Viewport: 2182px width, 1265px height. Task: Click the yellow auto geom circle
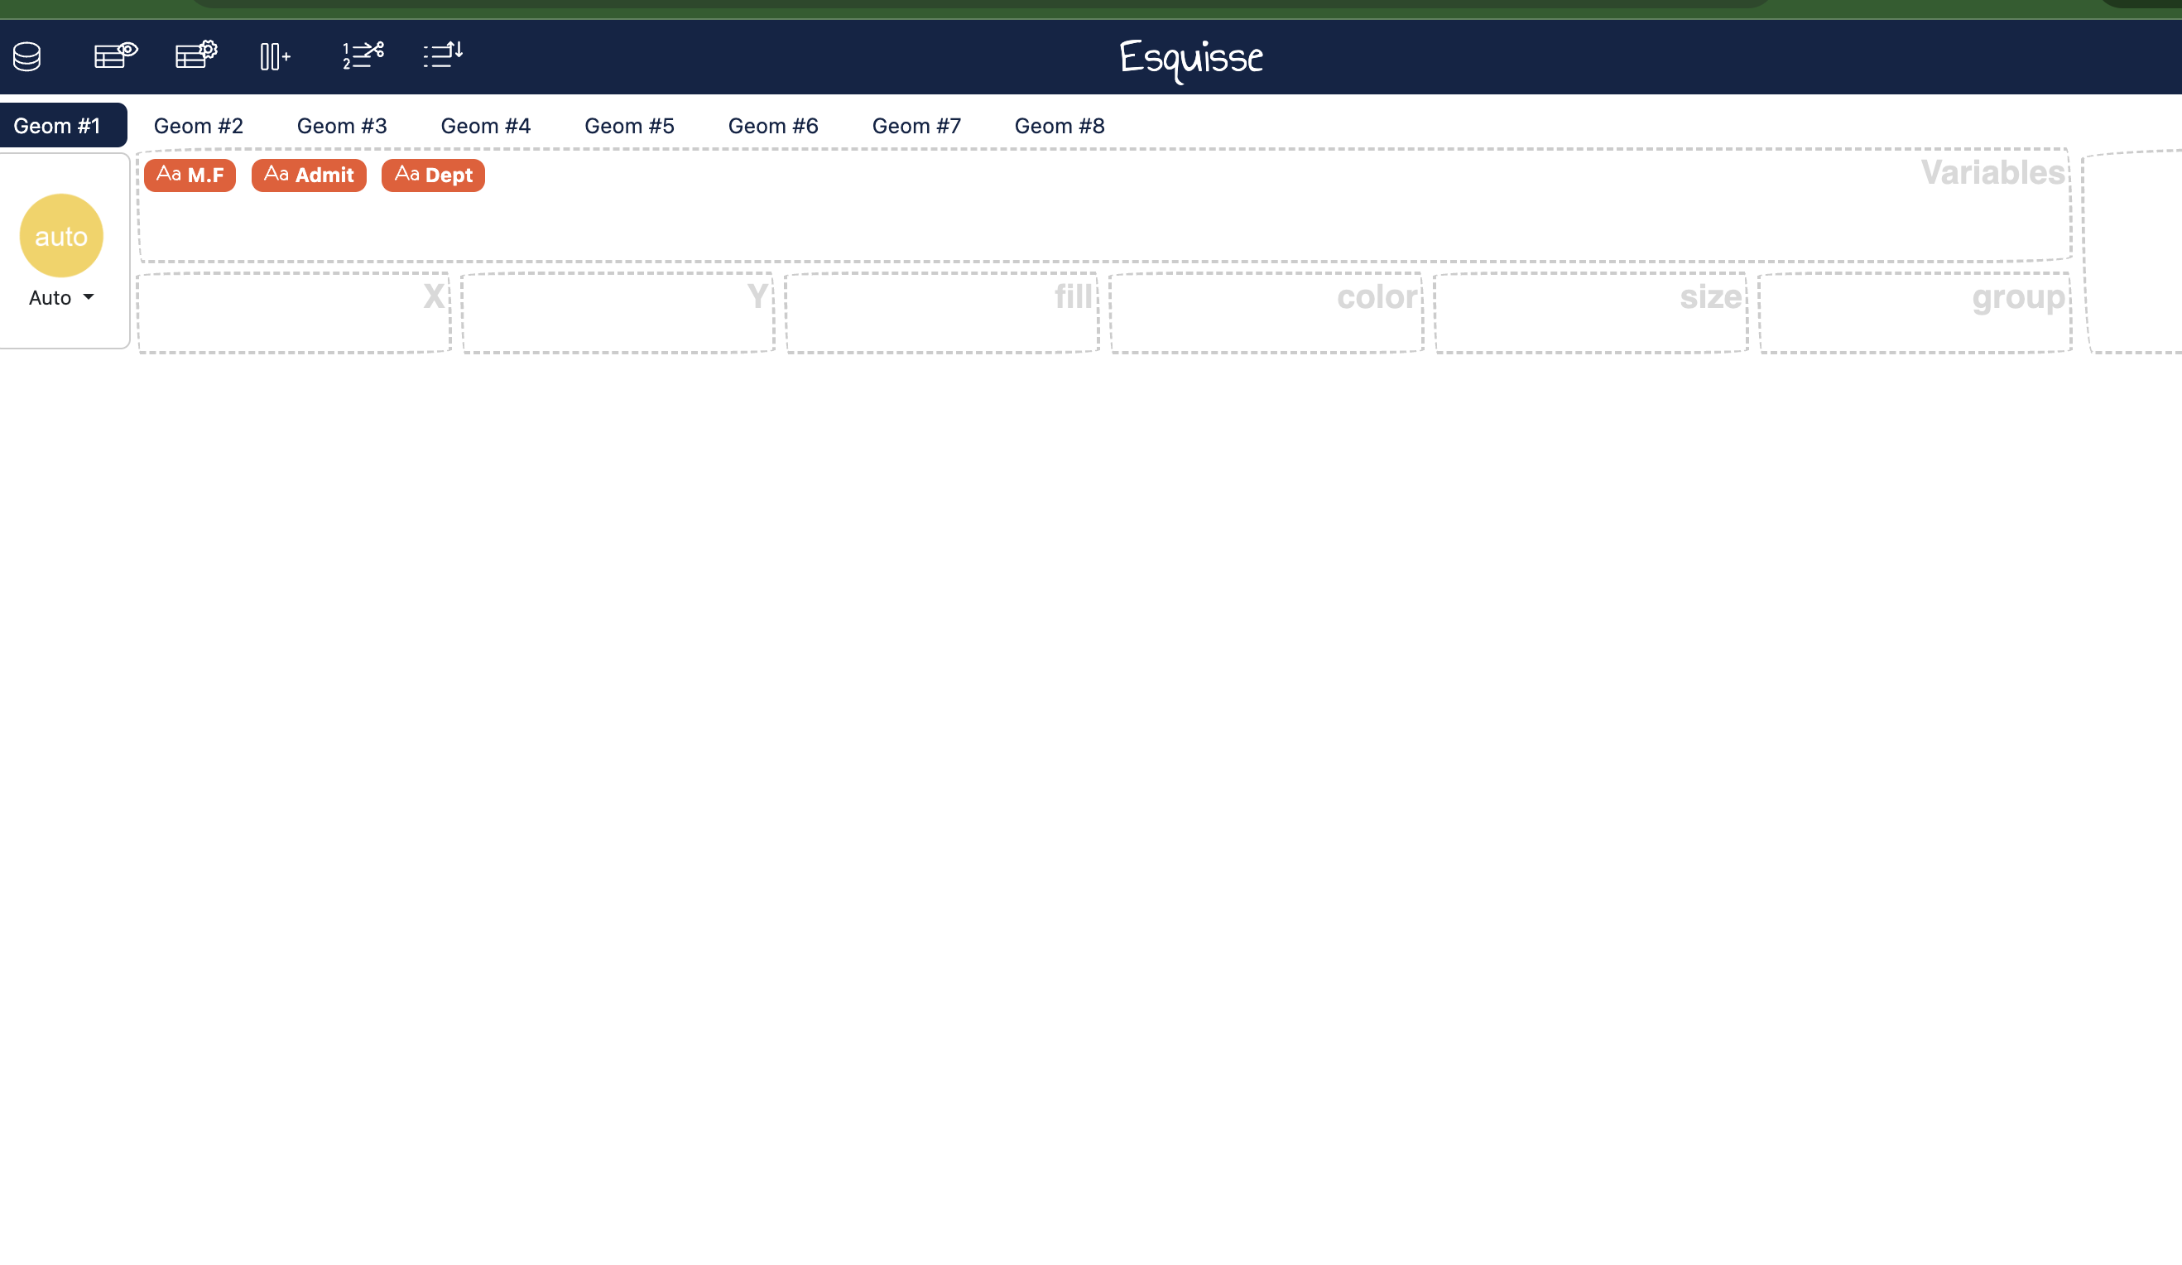click(61, 235)
